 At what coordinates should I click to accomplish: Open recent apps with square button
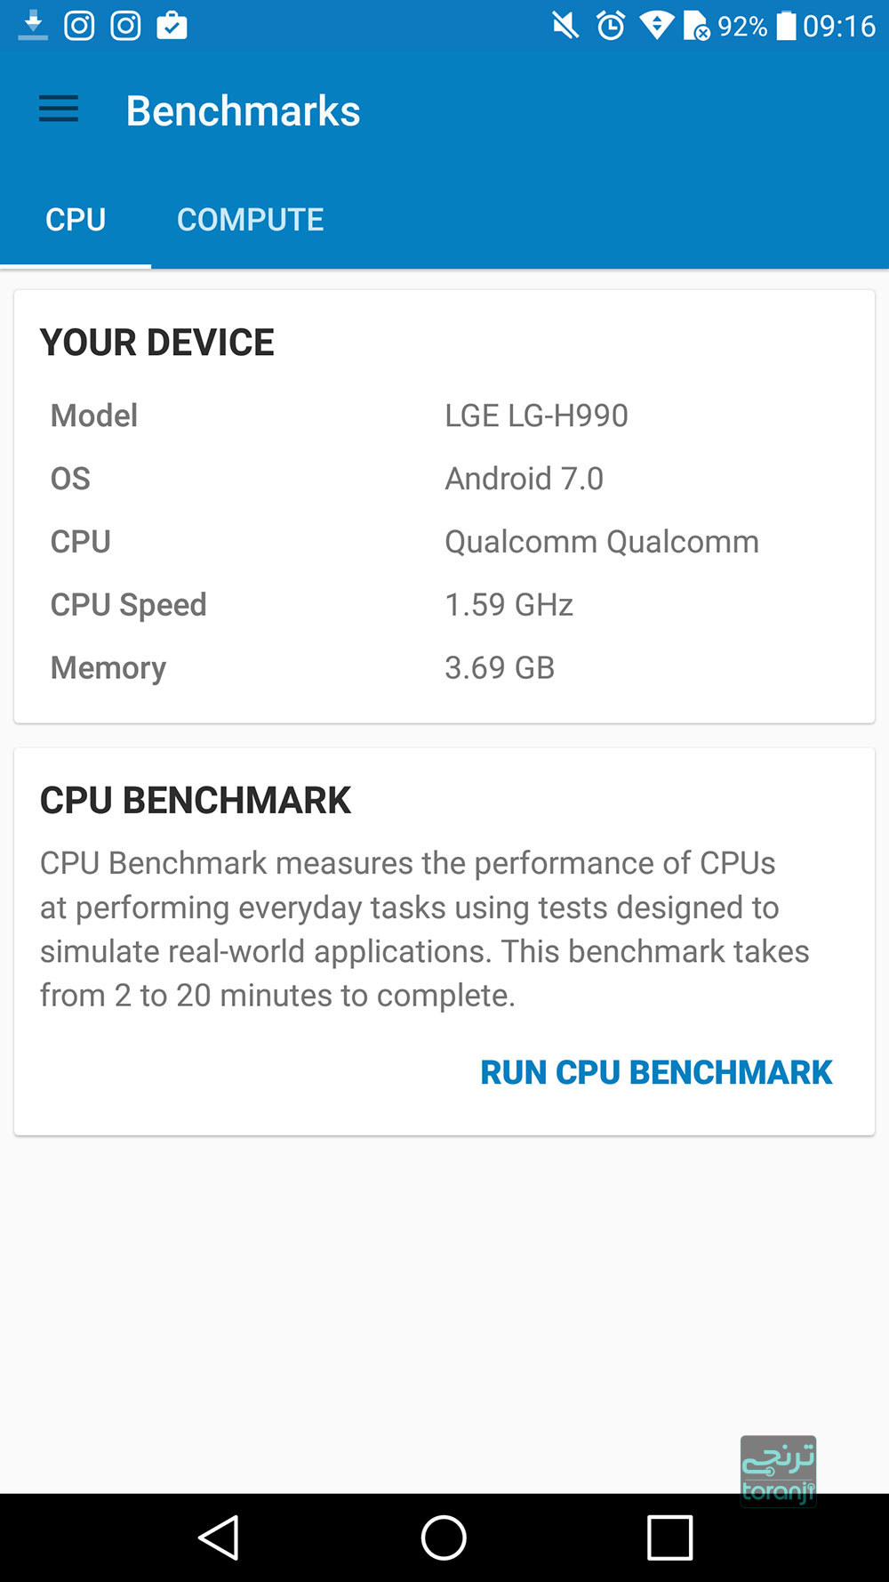669,1538
